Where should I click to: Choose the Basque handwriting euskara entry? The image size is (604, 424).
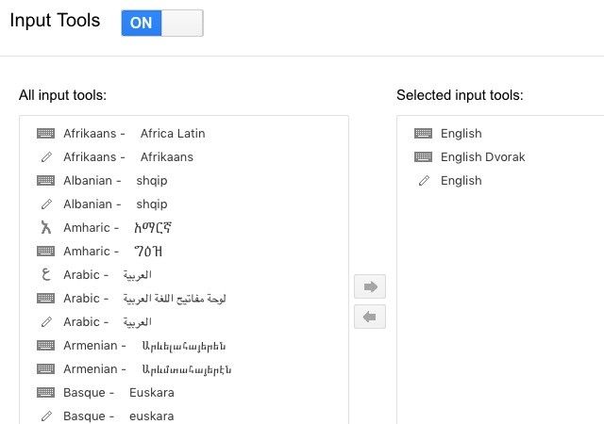click(x=118, y=416)
